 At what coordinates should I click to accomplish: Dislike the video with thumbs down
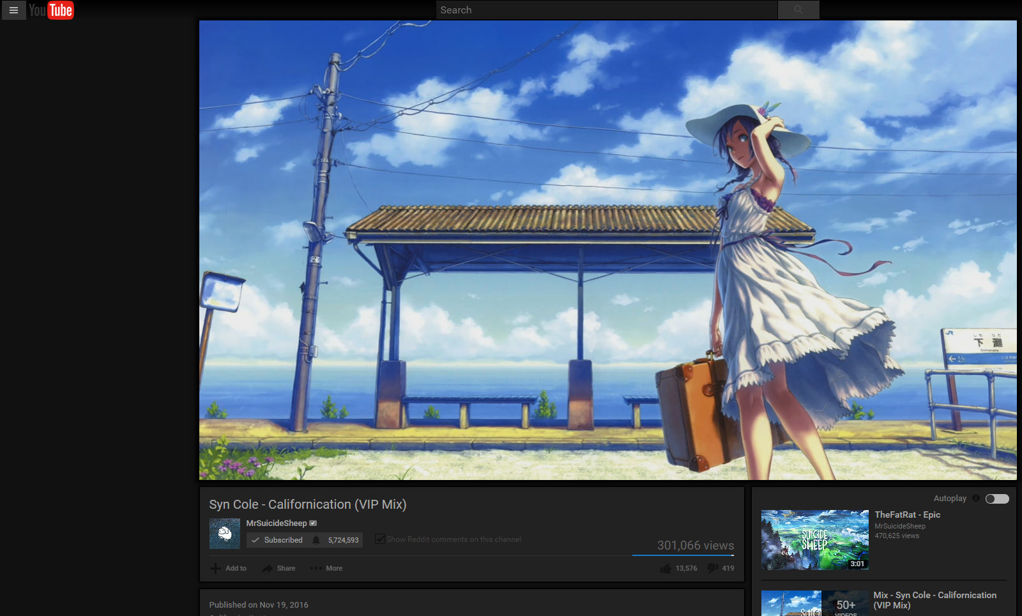[x=713, y=568]
